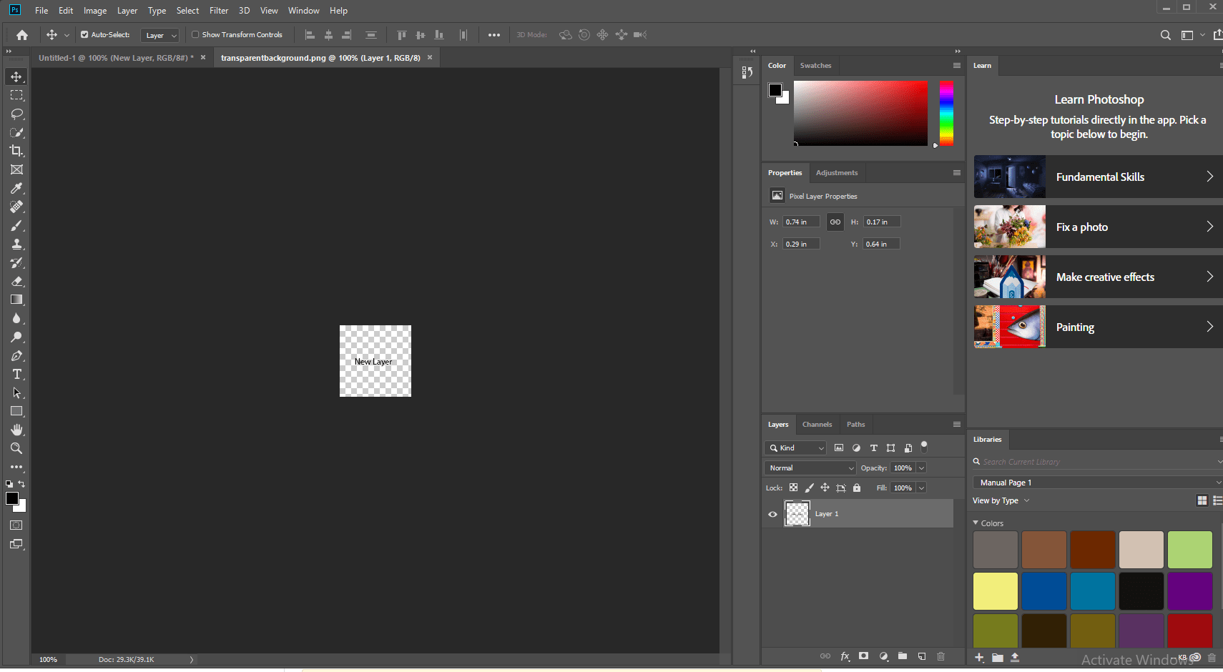Viewport: 1223px width, 672px height.
Task: Delete layer with trash icon
Action: (941, 656)
